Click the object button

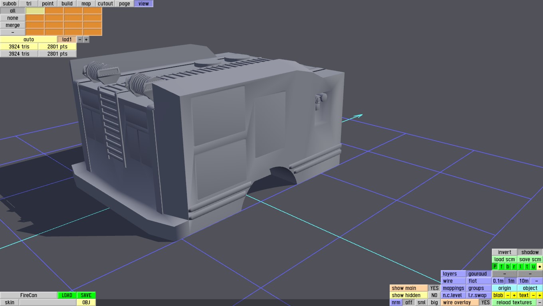click(530, 288)
